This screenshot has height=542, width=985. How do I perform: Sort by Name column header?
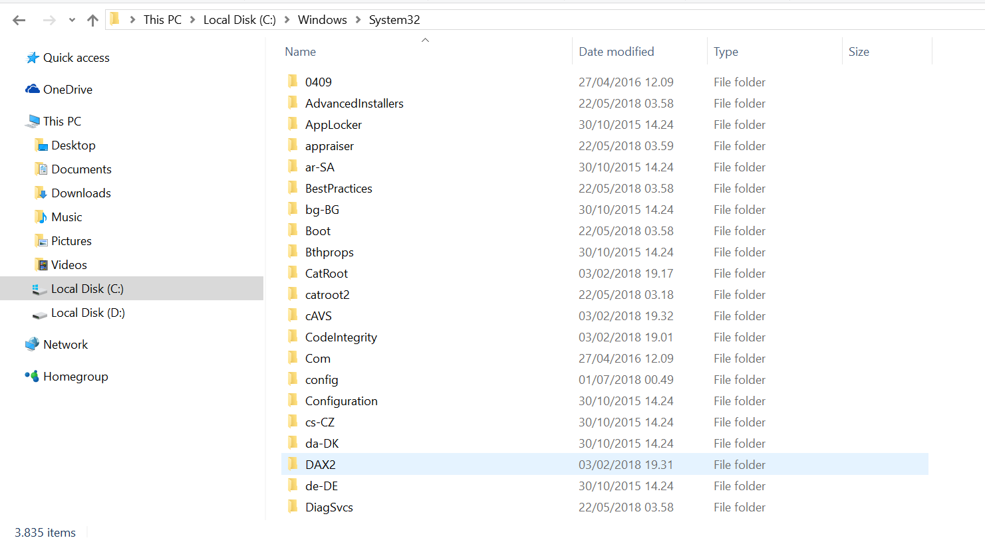301,52
